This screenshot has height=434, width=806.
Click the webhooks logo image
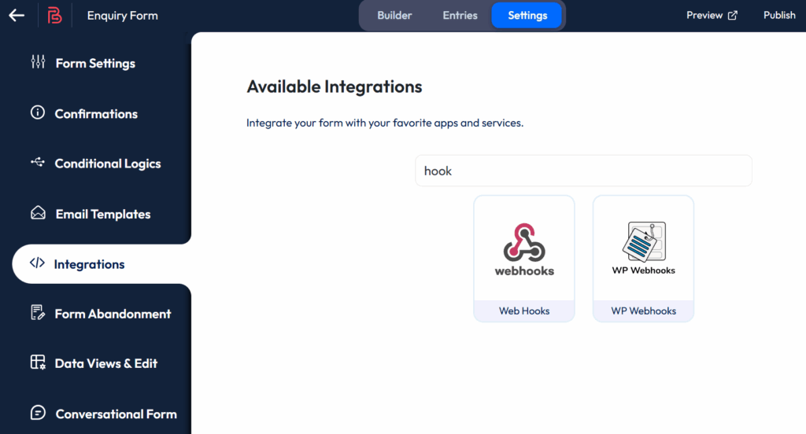click(x=524, y=249)
